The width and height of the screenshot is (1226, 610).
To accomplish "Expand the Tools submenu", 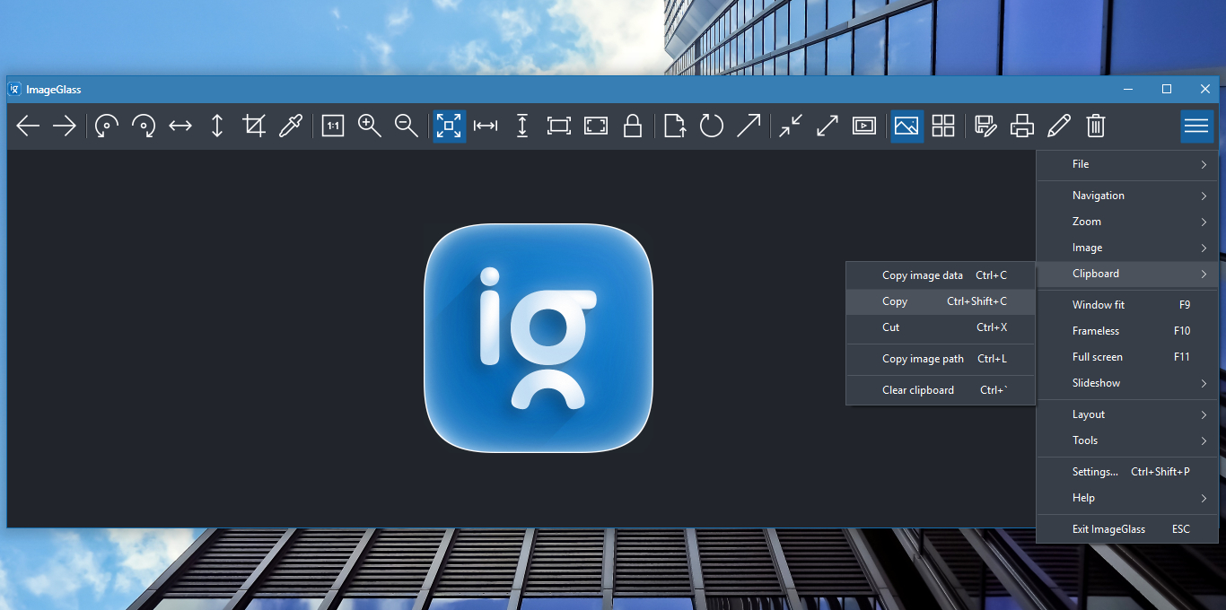I will [x=1127, y=440].
